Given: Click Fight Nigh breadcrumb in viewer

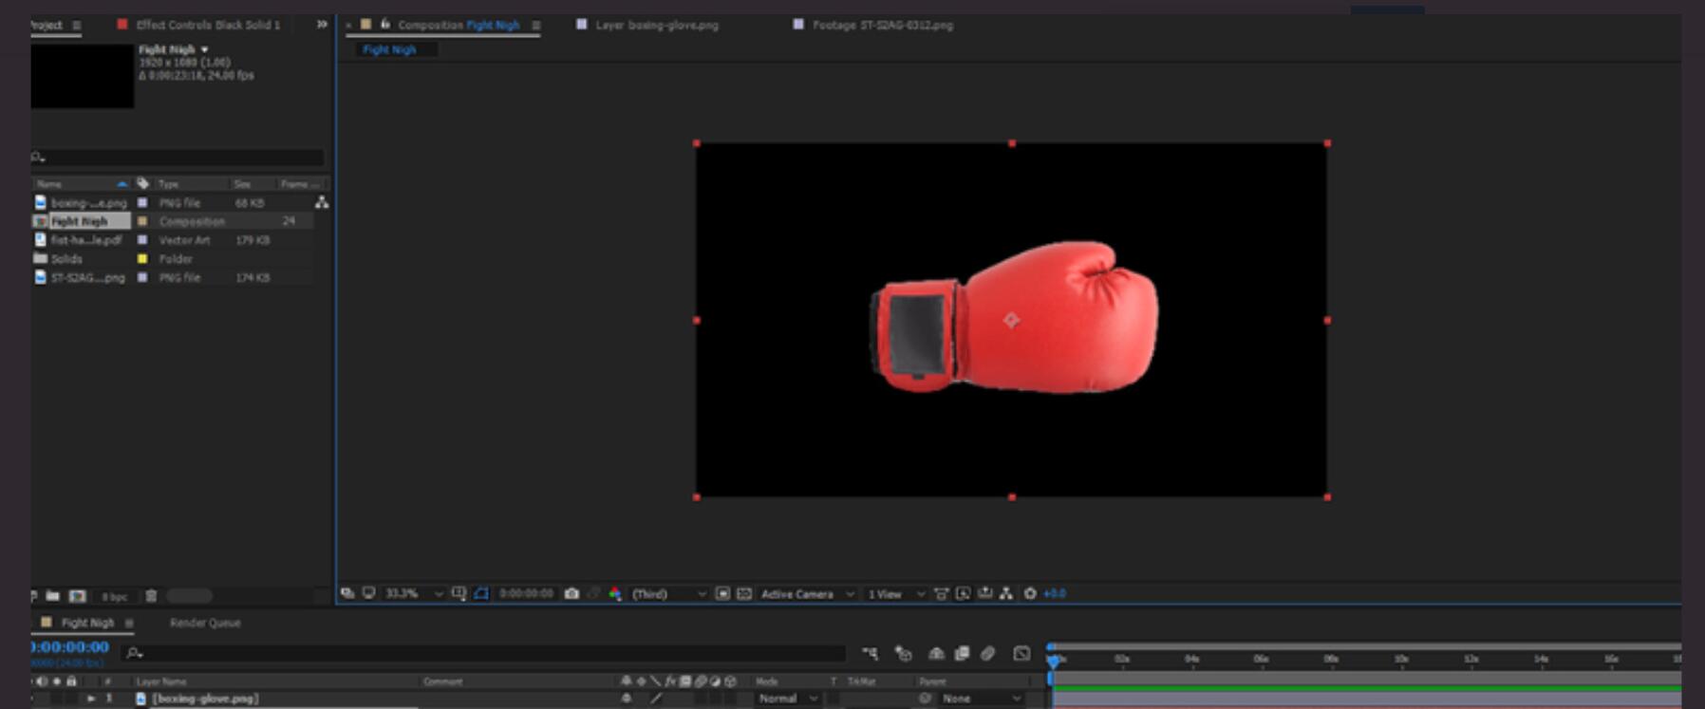Looking at the screenshot, I should point(389,49).
